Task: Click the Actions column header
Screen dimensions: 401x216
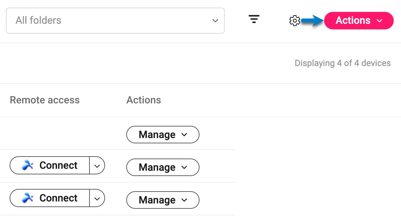Action: click(x=144, y=100)
